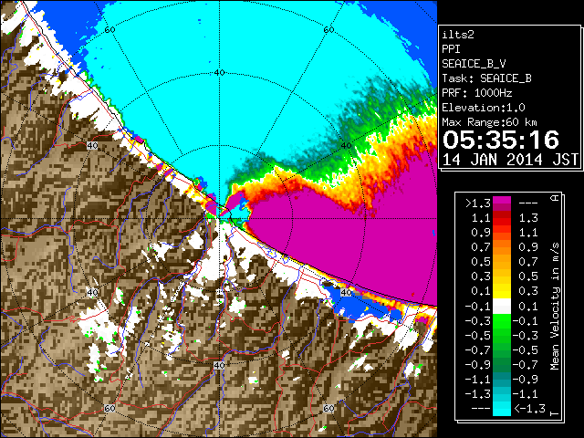Select the "PPI" scan type label
This screenshot has width=584, height=438.
click(x=451, y=49)
